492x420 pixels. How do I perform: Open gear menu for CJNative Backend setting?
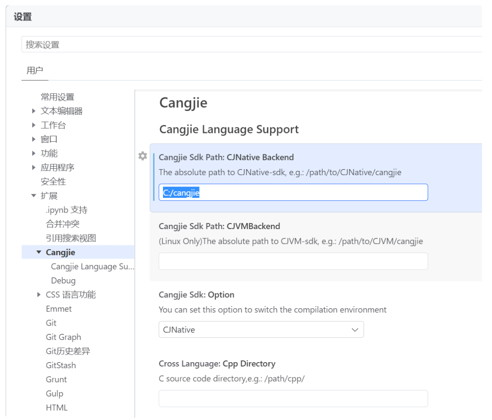(x=143, y=156)
